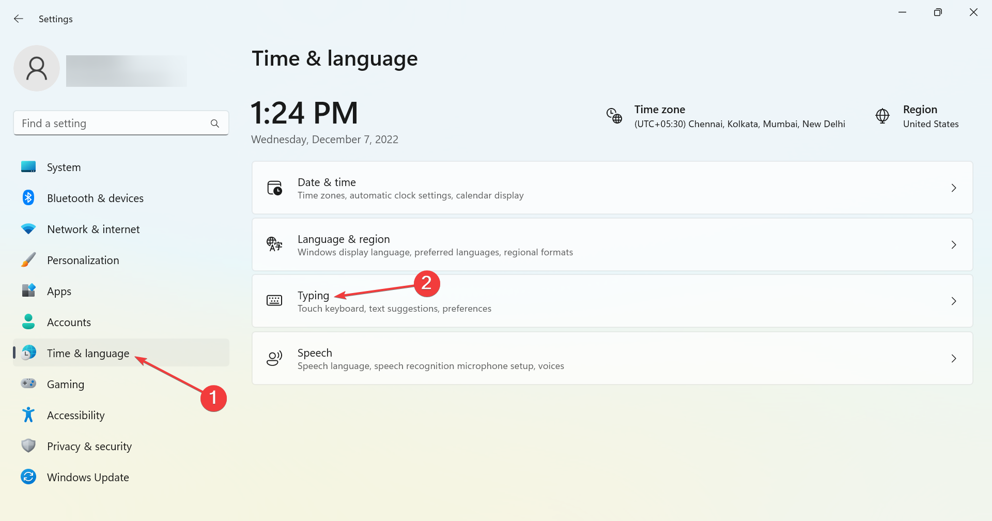Click the date Wednesday, December 7, 2022
Viewport: 992px width, 521px height.
[x=324, y=140]
